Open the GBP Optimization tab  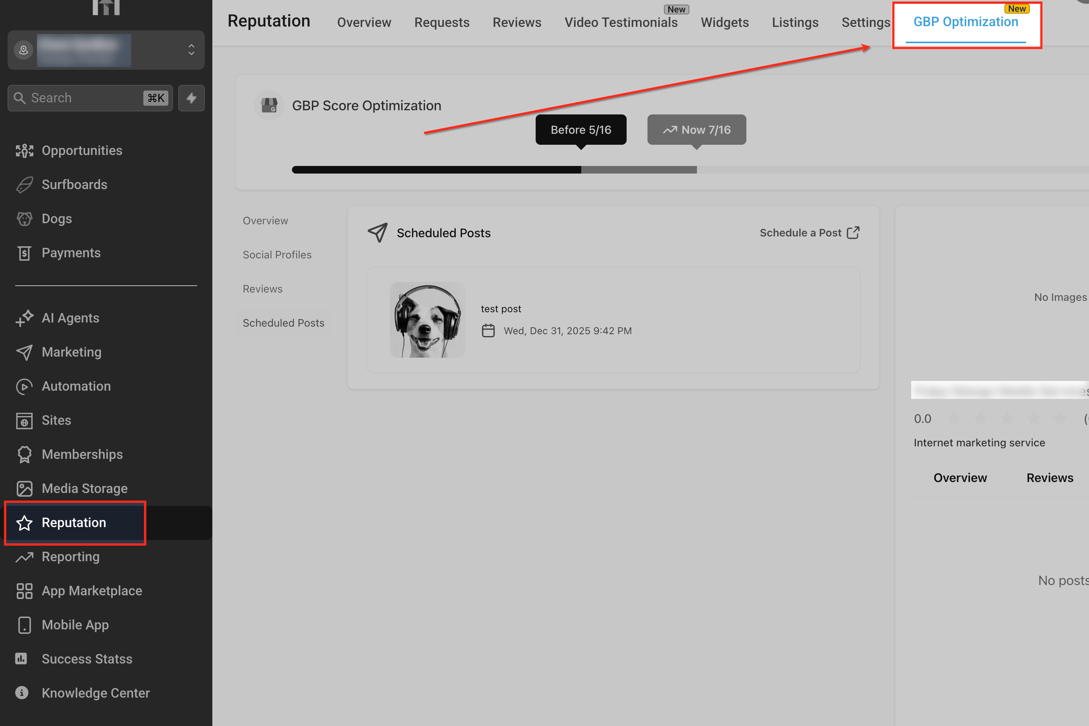(x=965, y=22)
